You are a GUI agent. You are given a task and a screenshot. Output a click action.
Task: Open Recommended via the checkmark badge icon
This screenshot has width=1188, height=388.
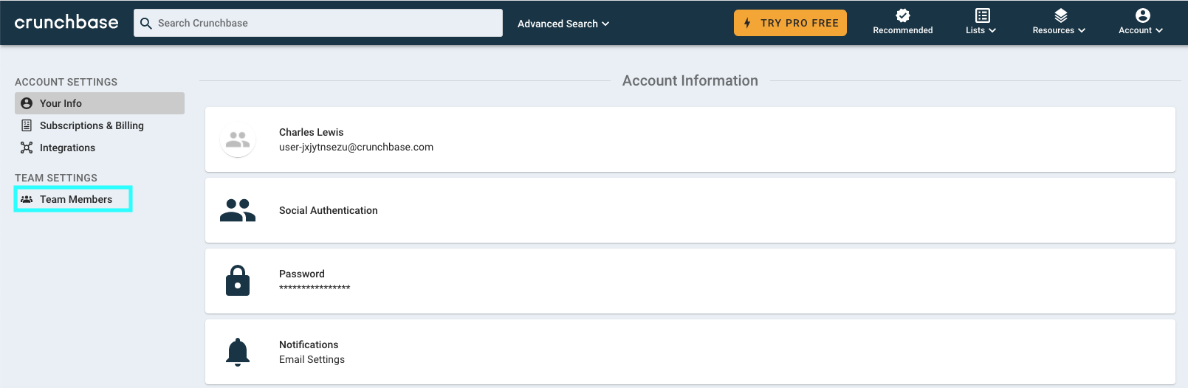(x=903, y=15)
